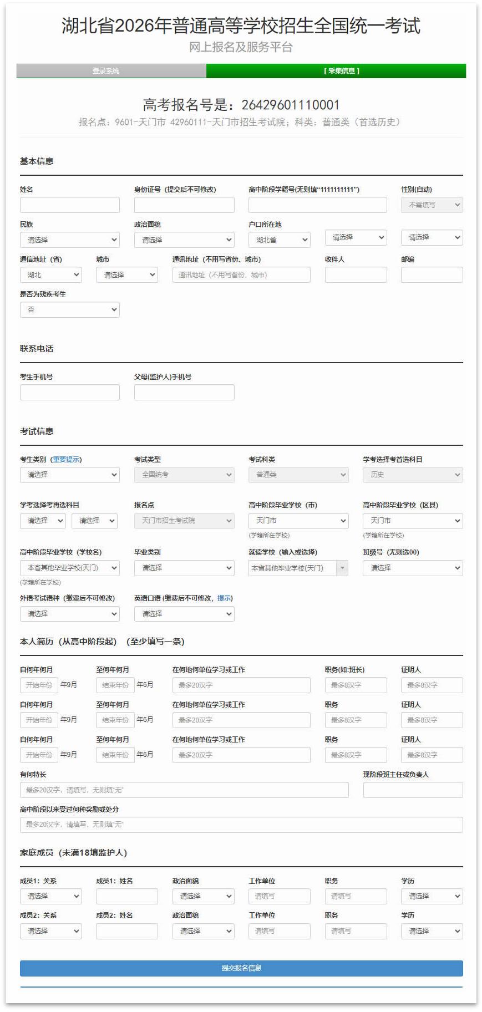The width and height of the screenshot is (482, 1012).
Task: Open the 成员1 关系 dropdown
Action: tap(50, 896)
